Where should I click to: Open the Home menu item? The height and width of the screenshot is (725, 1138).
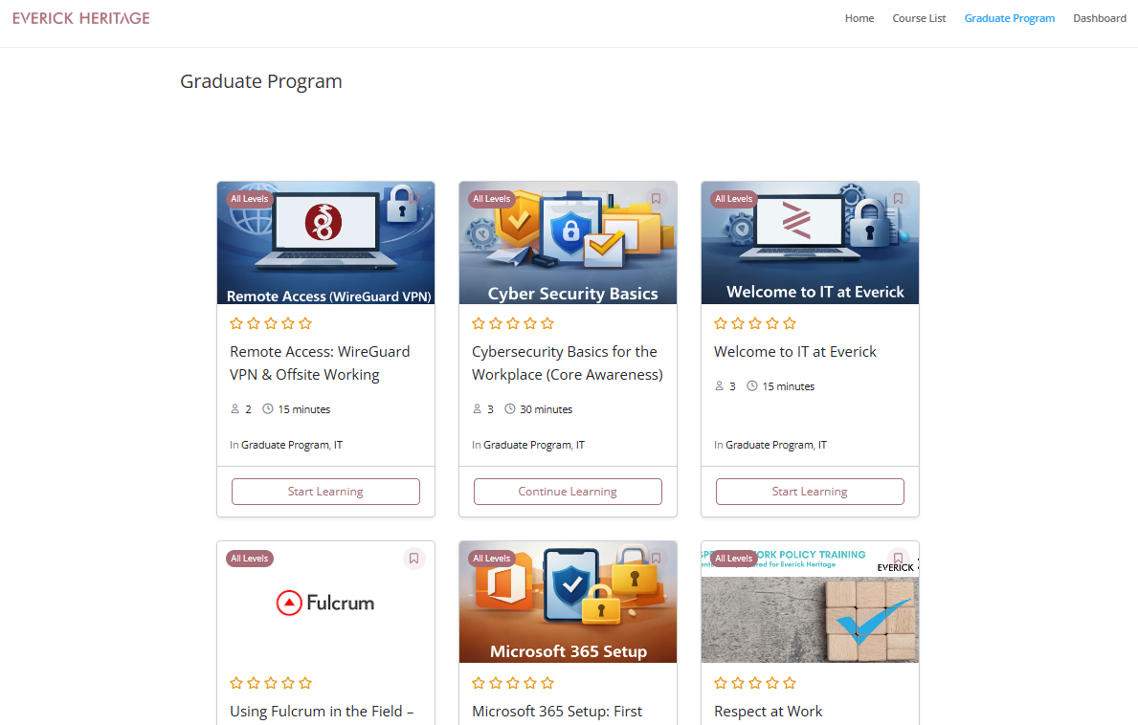click(x=859, y=18)
